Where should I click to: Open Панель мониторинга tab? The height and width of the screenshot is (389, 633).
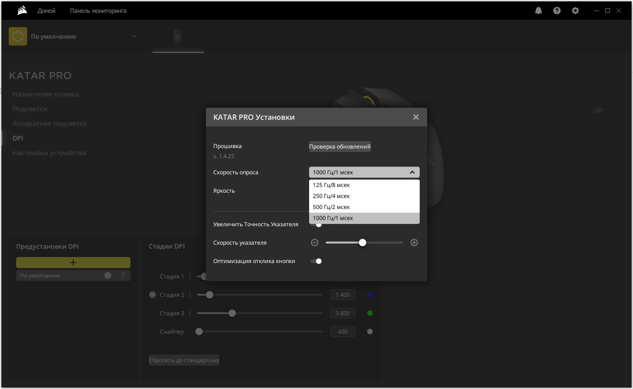pos(98,11)
